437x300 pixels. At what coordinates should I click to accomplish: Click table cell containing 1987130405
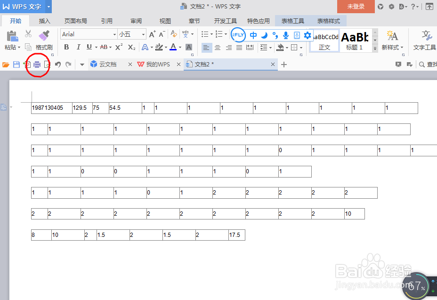click(51, 108)
